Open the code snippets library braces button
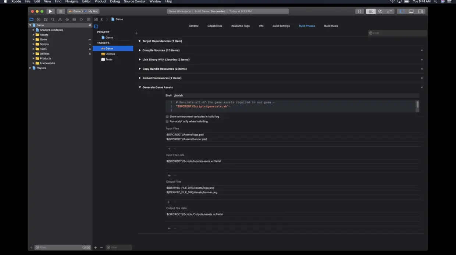Screen dimensions: 456x255 coord(360,11)
